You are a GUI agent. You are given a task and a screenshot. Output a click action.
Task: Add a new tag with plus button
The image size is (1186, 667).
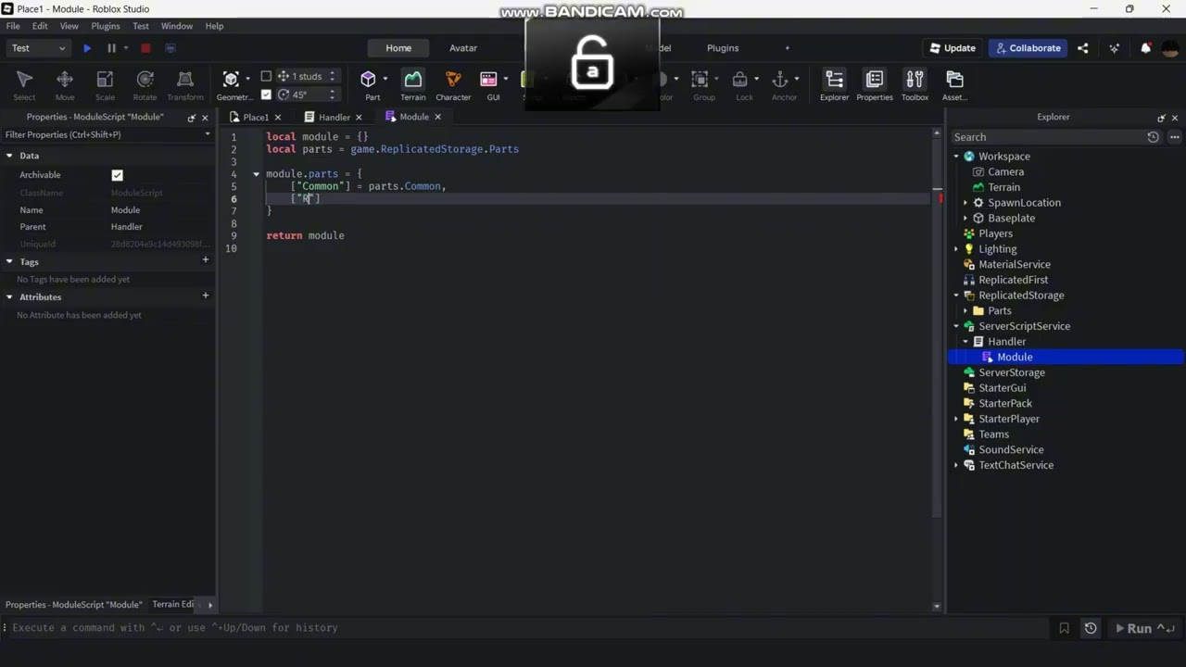click(x=206, y=260)
